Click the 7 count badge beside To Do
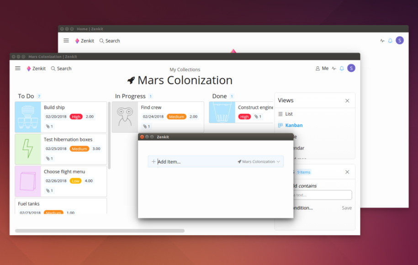 tap(39, 96)
